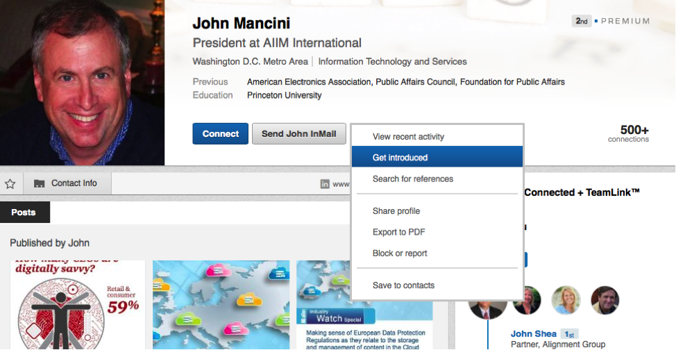Click the Connected + TeamLink heading

(582, 192)
